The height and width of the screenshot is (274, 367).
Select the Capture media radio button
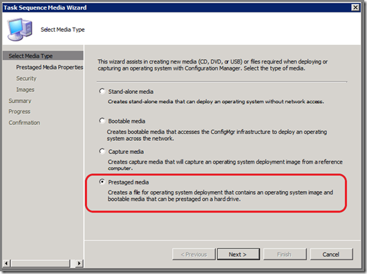102,151
